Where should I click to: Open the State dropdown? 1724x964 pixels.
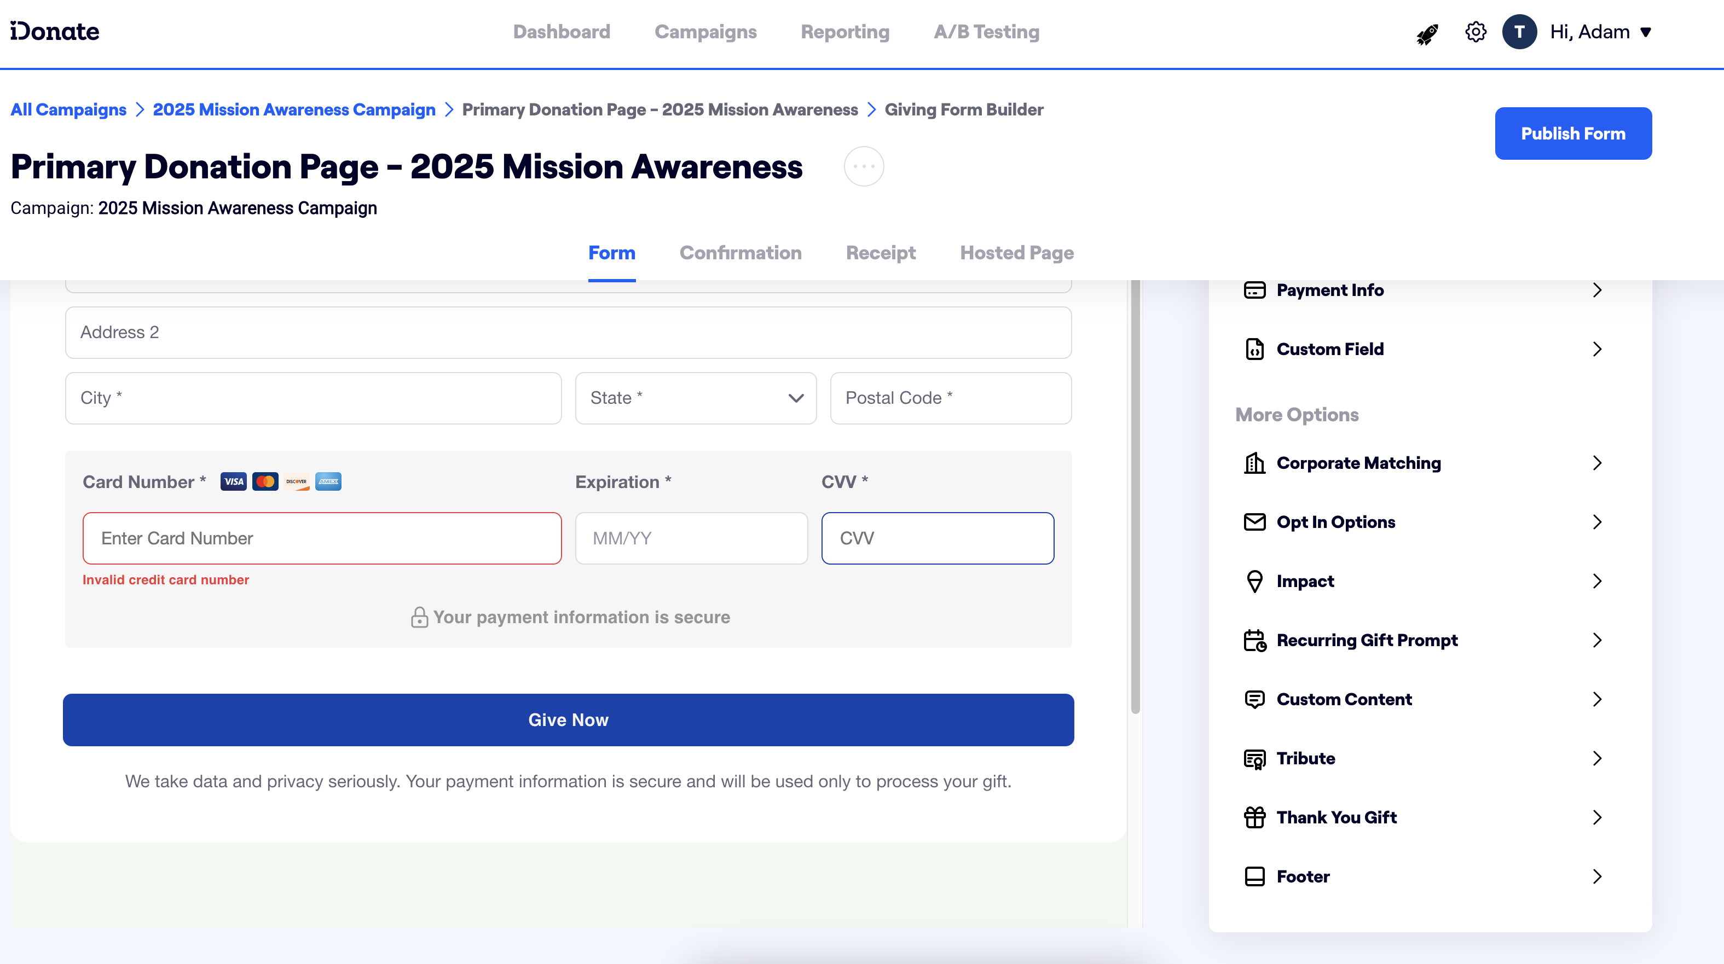[696, 398]
